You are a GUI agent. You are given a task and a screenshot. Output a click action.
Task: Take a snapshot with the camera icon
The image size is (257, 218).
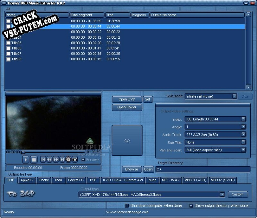[75, 160]
